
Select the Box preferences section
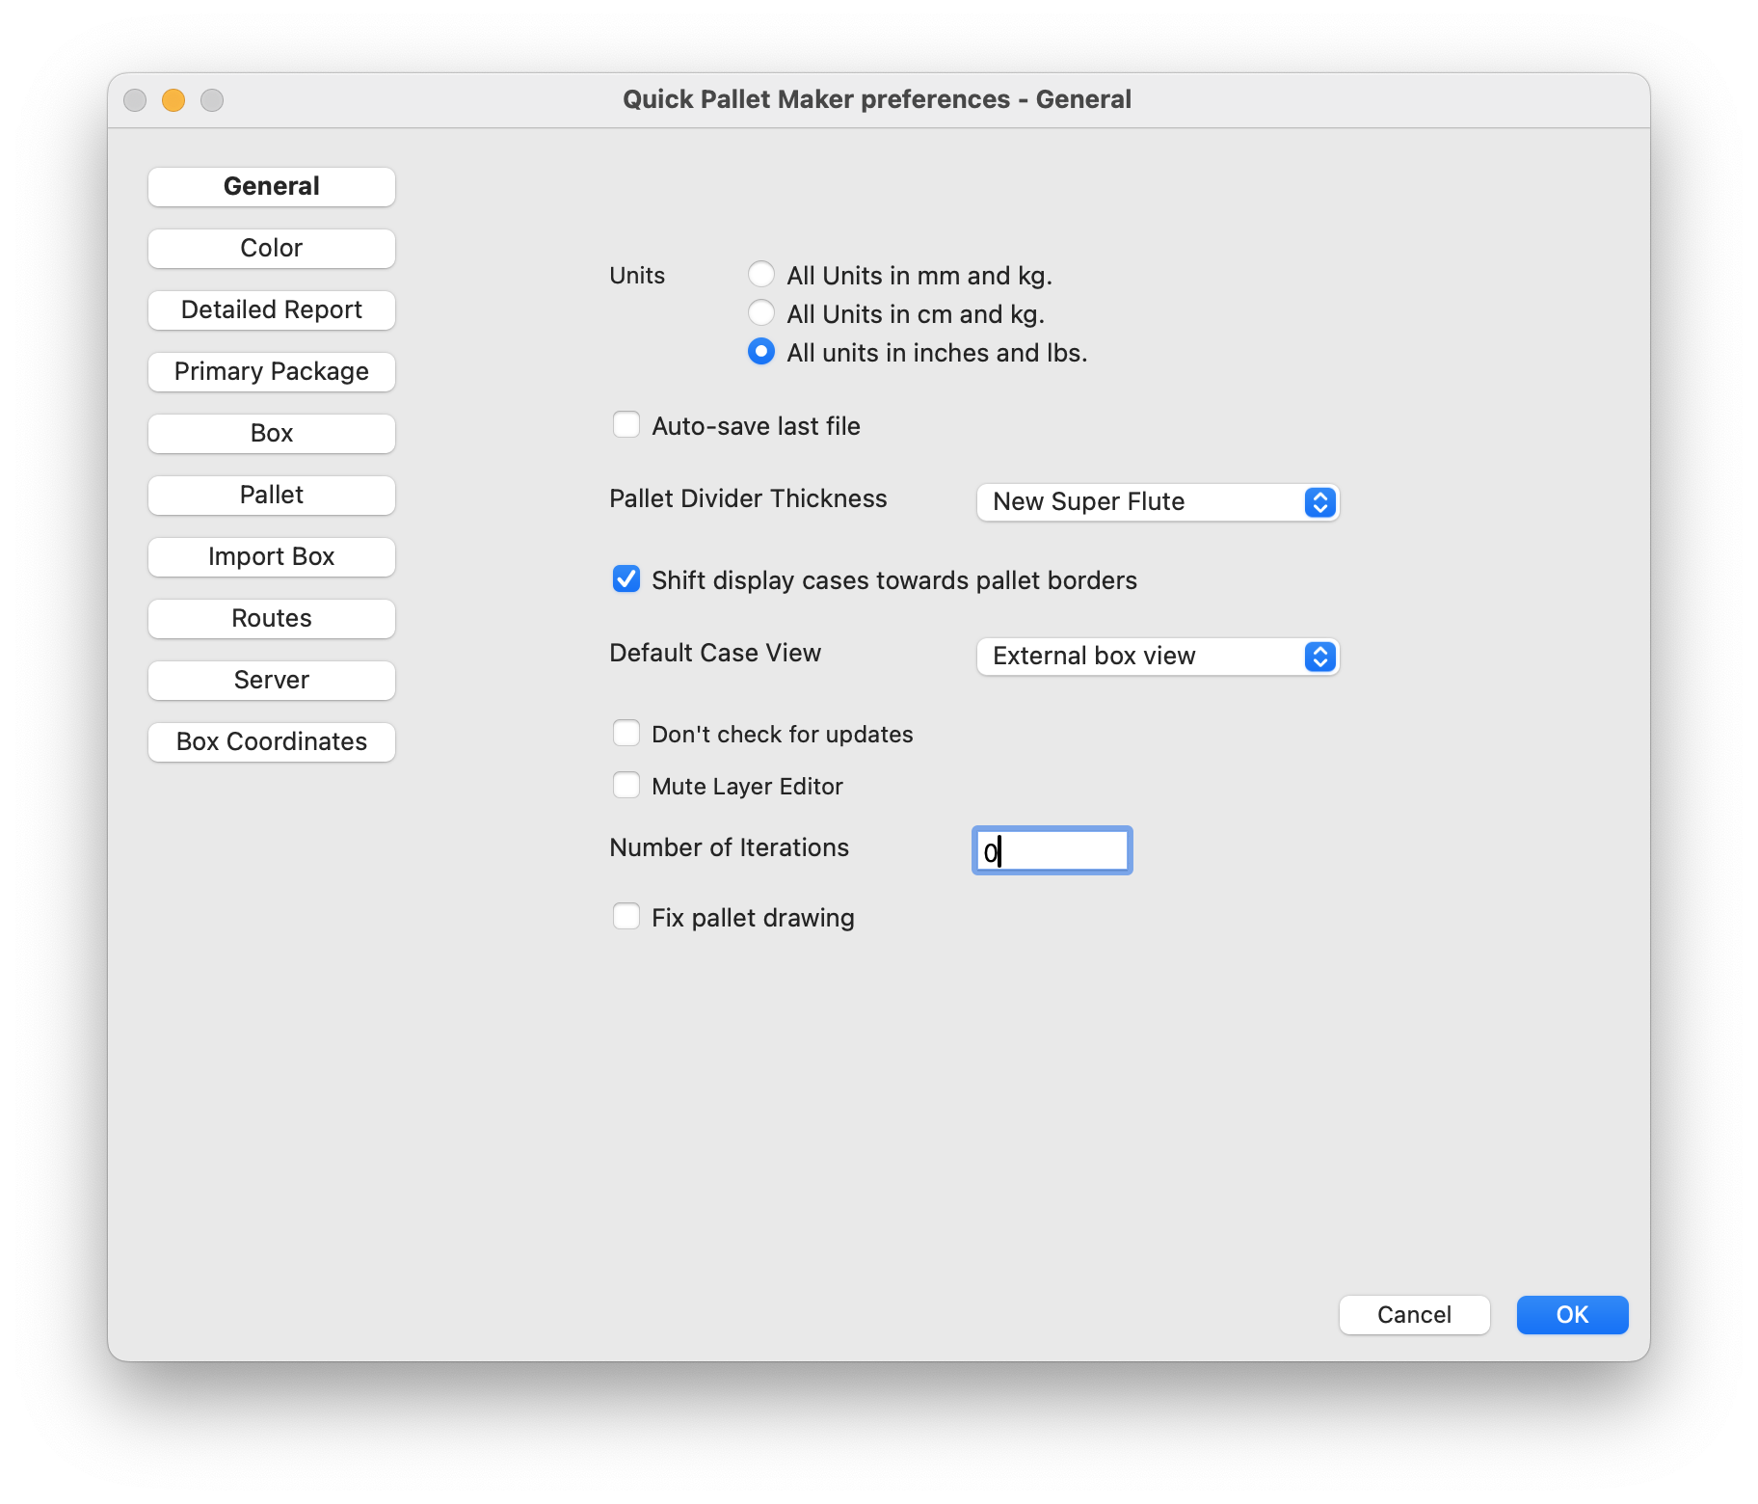coord(272,434)
